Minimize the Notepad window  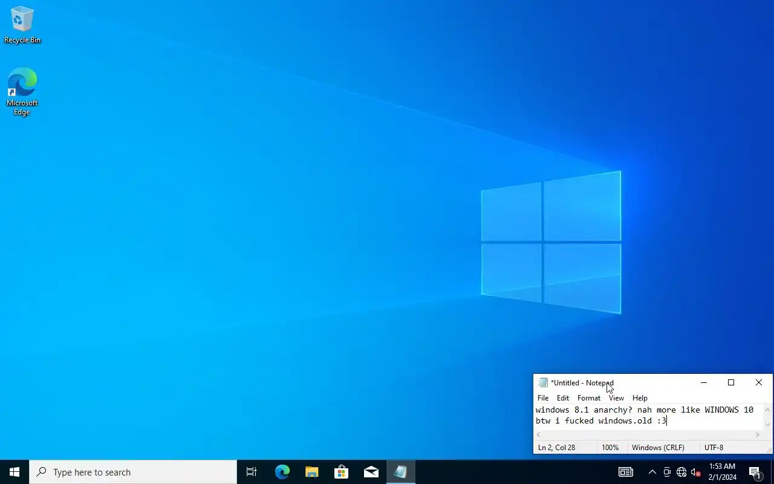[703, 382]
